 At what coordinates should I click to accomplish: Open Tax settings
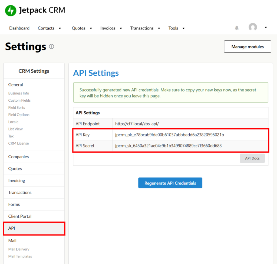(11, 136)
